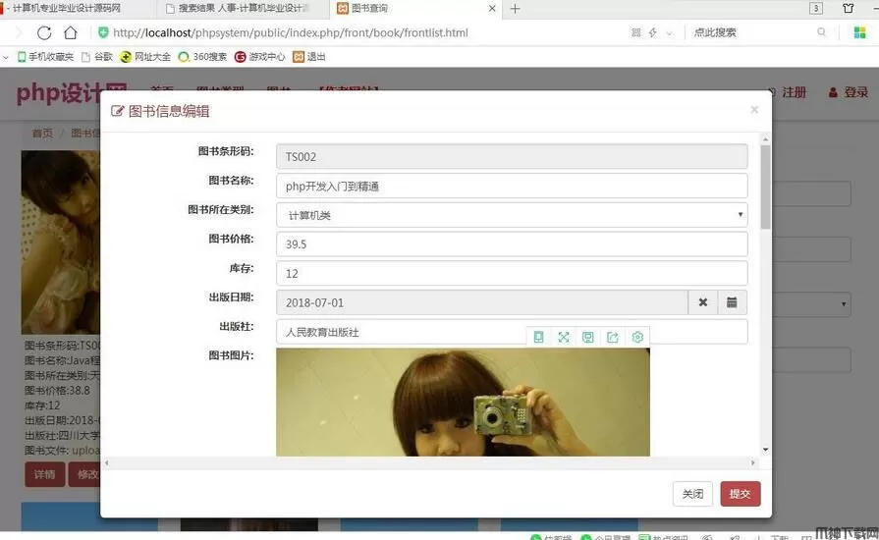Image resolution: width=879 pixels, height=540 pixels.
Task: Click the dialog's vertical scrollbar down arrow
Action: click(765, 450)
